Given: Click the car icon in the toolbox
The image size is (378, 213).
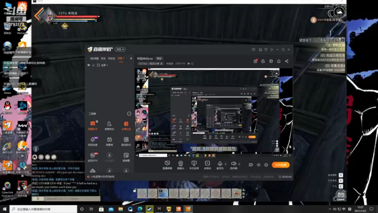Looking at the screenshot, I should click(x=93, y=171).
